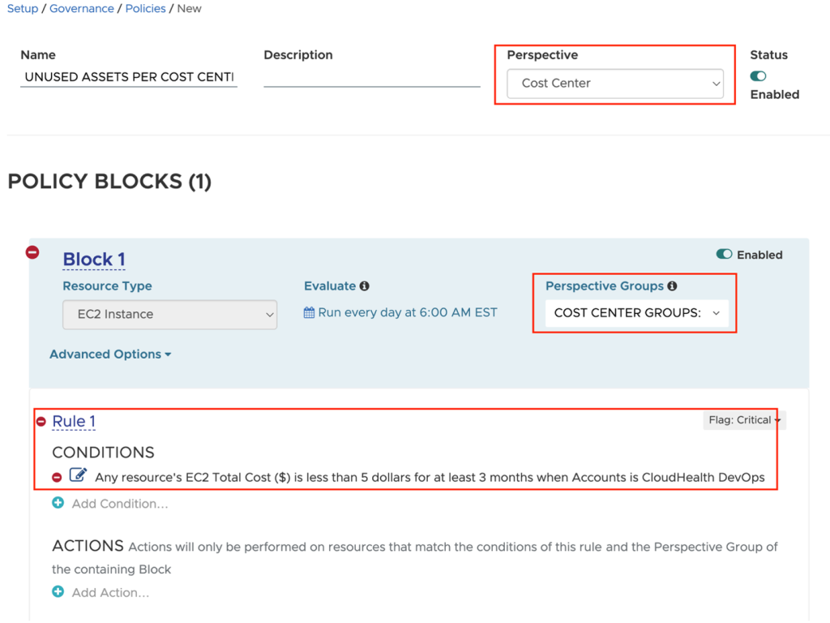Expand Advanced Options

pyautogui.click(x=110, y=354)
